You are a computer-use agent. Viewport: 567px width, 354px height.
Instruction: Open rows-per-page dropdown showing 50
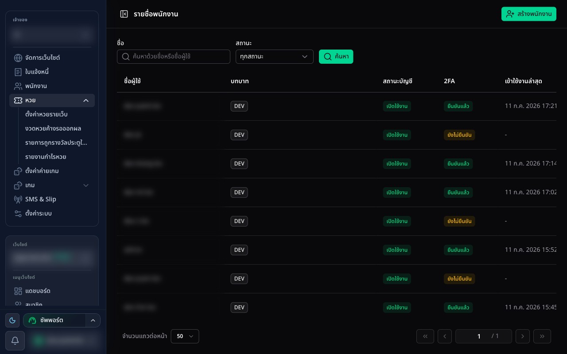(185, 336)
